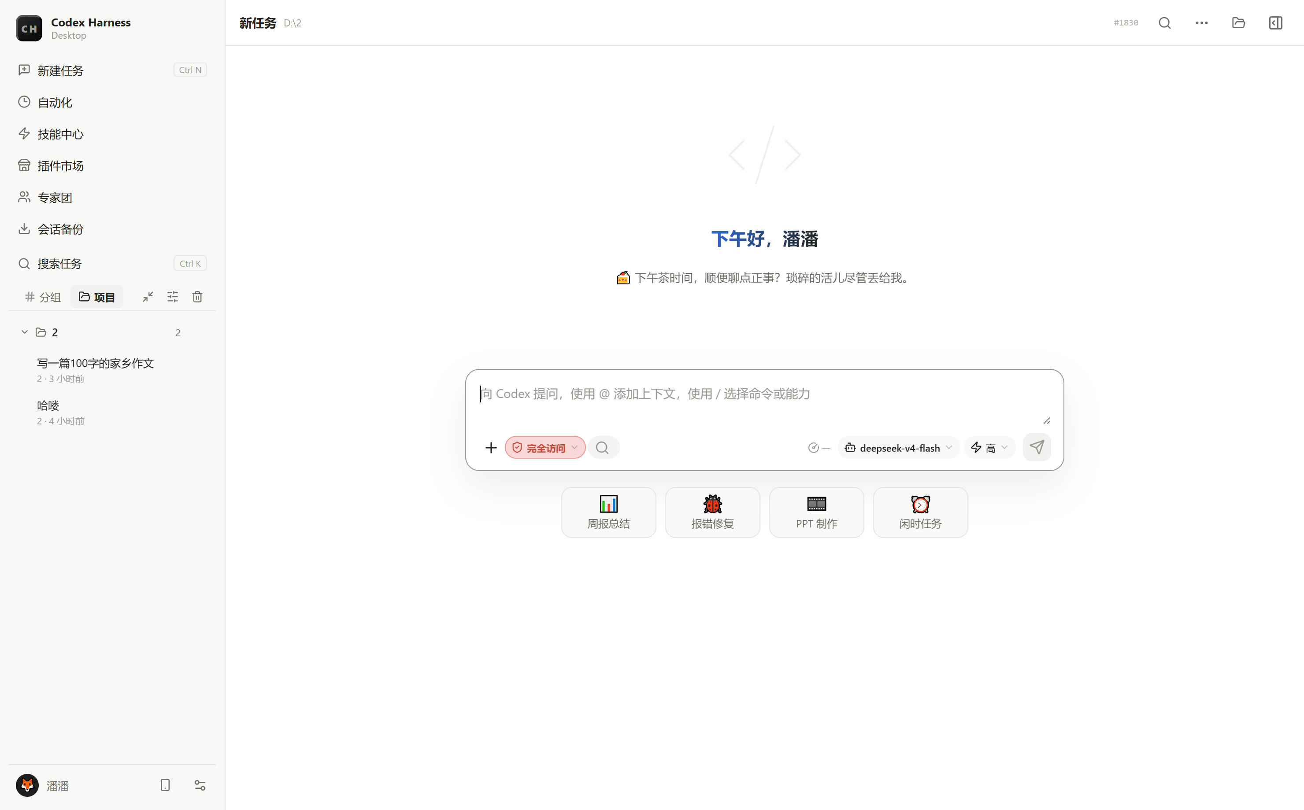Viewport: 1304px width, 810px height.
Task: Open the deepseek-v4-flash model dropdown
Action: click(898, 448)
